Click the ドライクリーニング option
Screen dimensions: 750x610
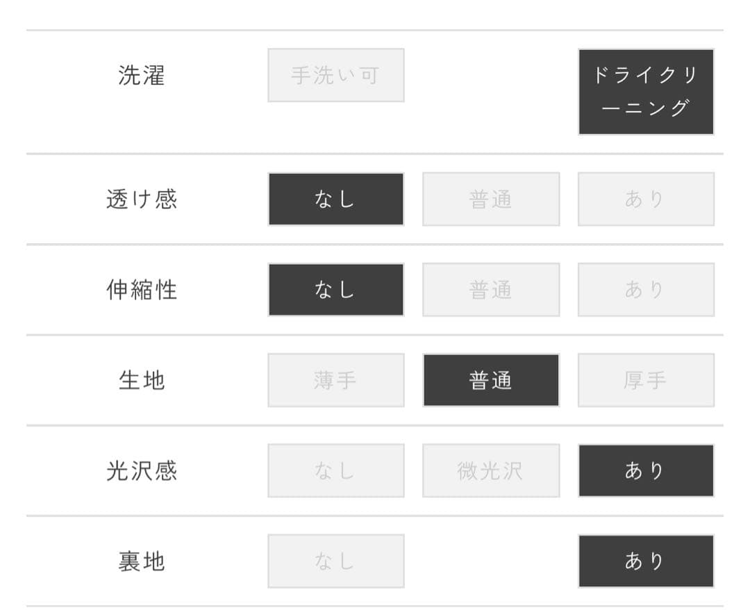pos(646,92)
